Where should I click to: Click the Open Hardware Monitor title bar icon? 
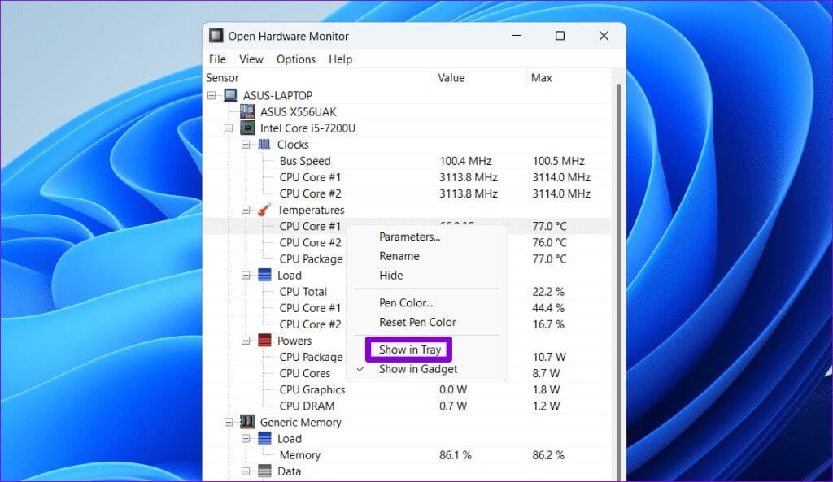[x=216, y=36]
